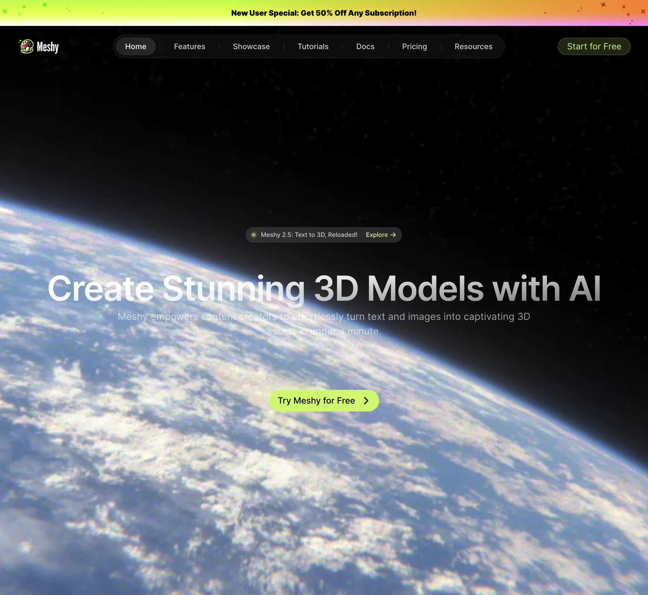The image size is (648, 595).
Task: Click the New User Special promo banner
Action: pyautogui.click(x=324, y=13)
